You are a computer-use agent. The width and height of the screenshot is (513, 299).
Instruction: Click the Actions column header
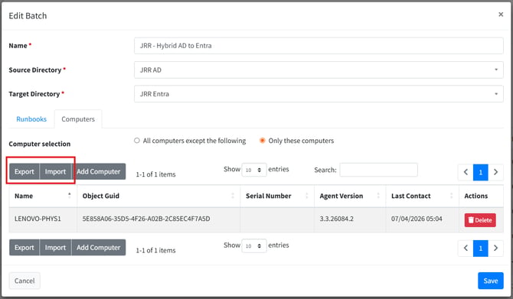pos(481,196)
